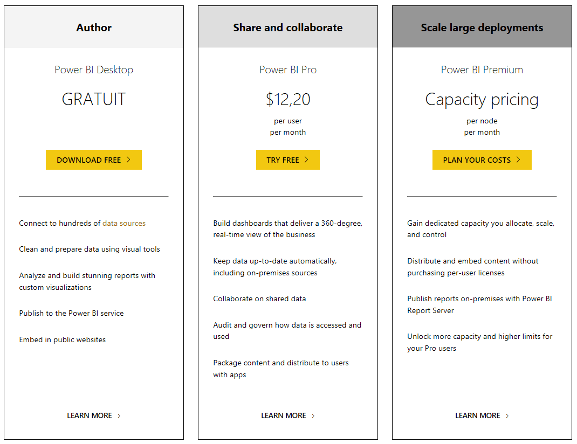Click the Capacity pricing heading

[482, 99]
